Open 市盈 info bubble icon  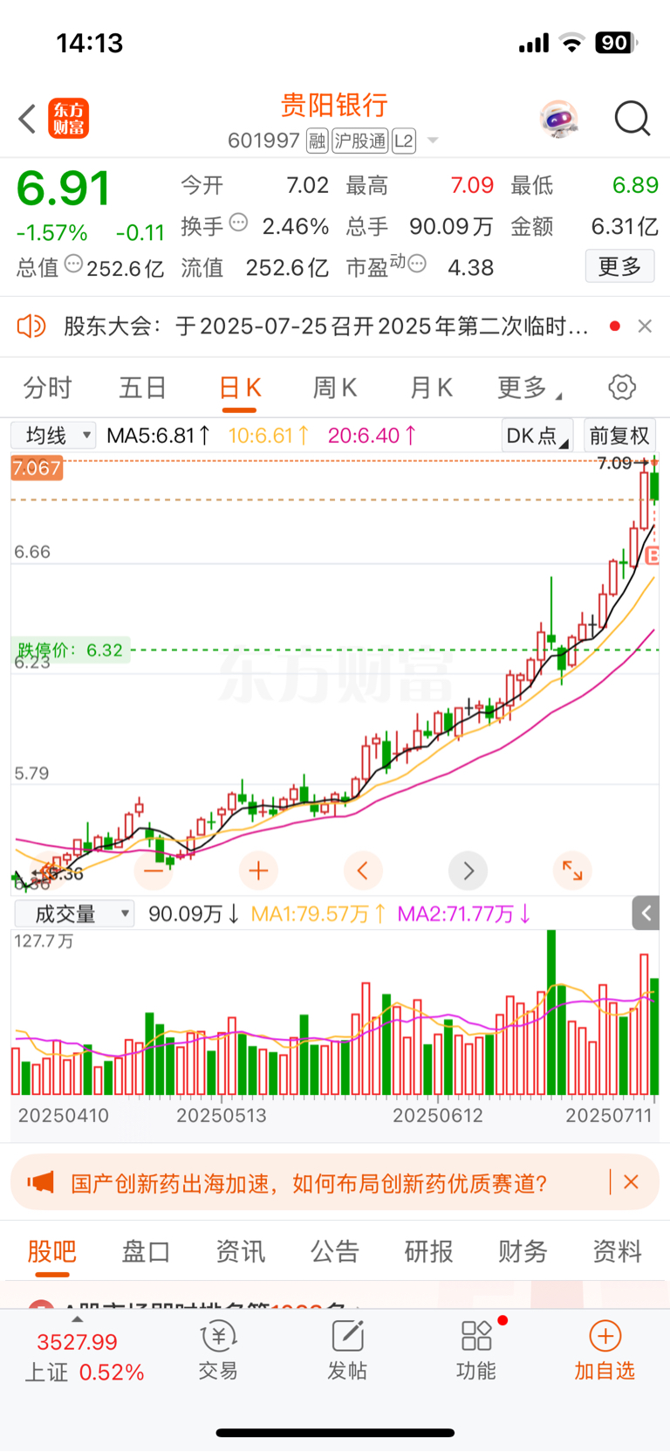(x=417, y=264)
